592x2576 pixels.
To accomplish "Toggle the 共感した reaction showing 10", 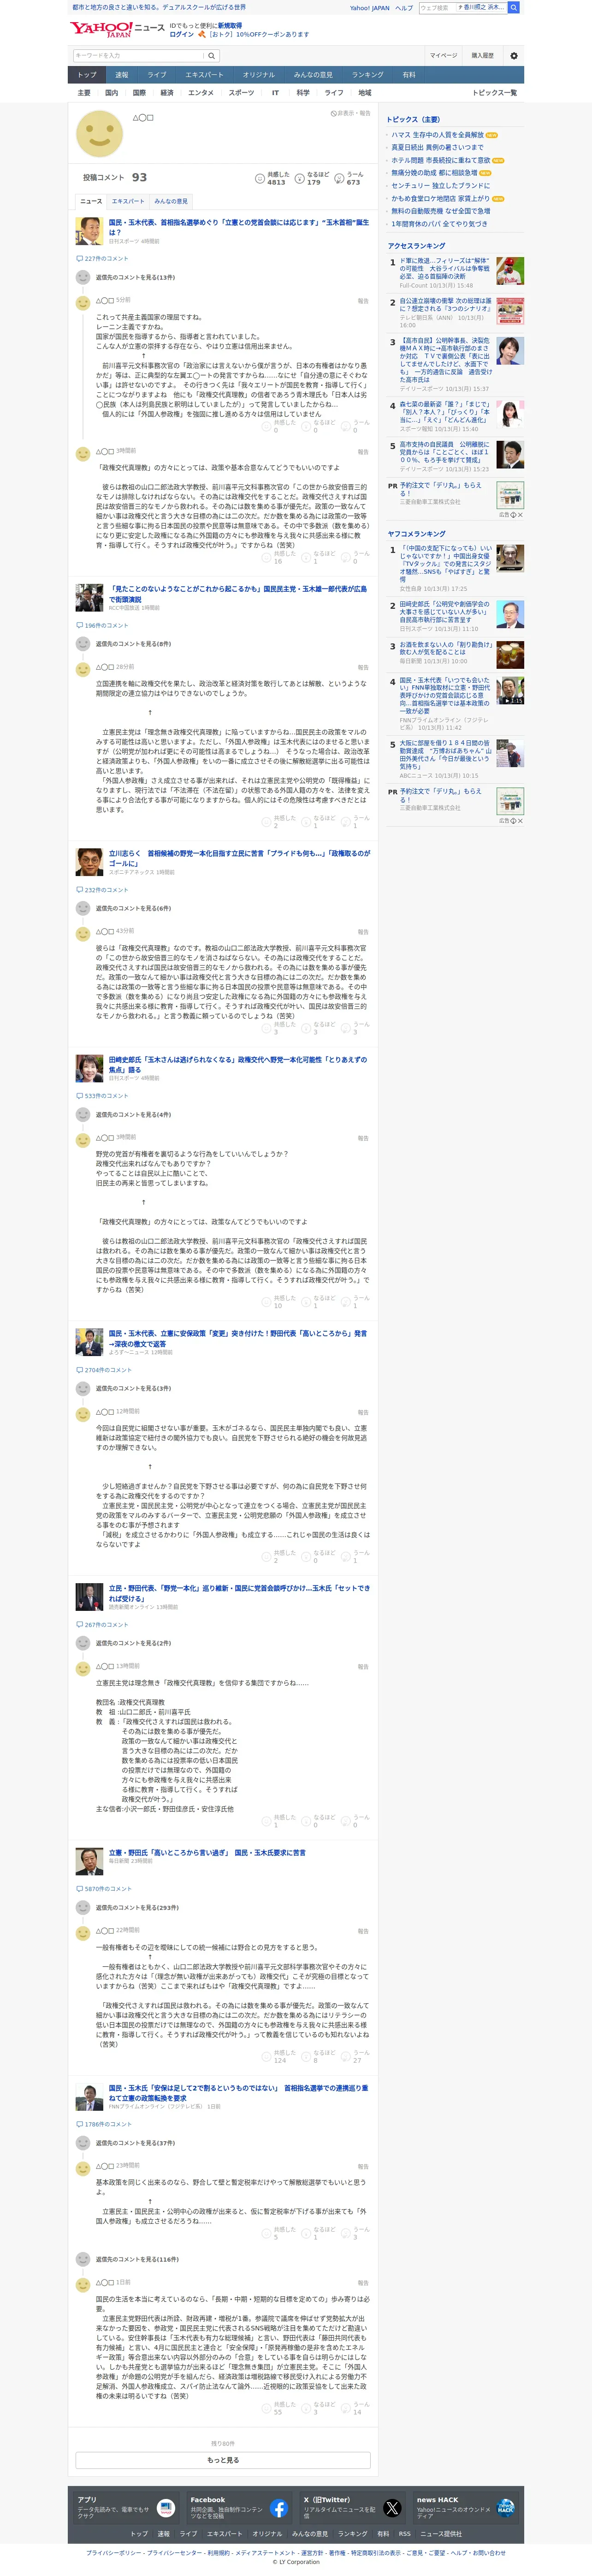I will (x=279, y=1301).
